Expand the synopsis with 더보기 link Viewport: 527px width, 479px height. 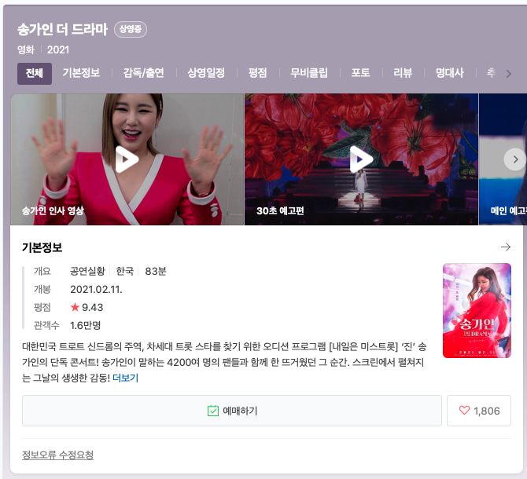coord(125,378)
